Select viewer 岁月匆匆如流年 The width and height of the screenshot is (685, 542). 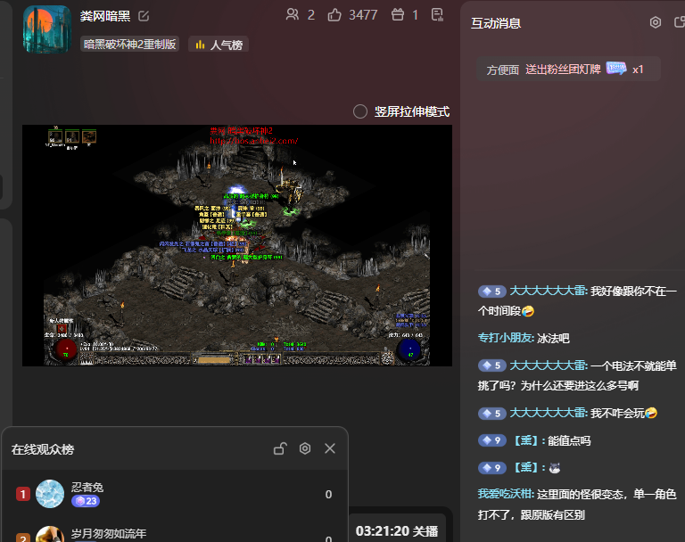(x=109, y=533)
